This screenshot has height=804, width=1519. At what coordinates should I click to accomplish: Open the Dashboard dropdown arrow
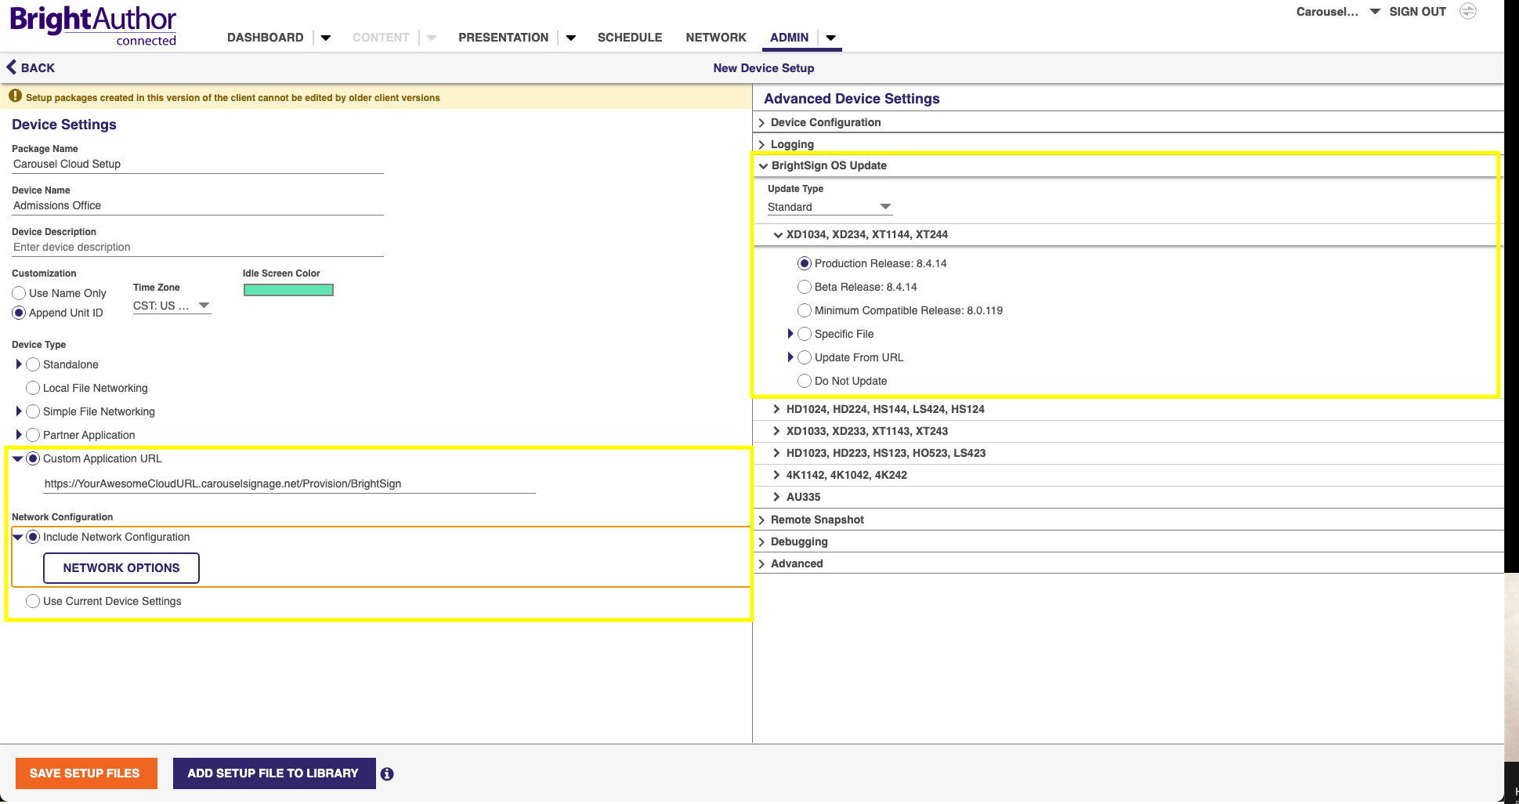(326, 38)
